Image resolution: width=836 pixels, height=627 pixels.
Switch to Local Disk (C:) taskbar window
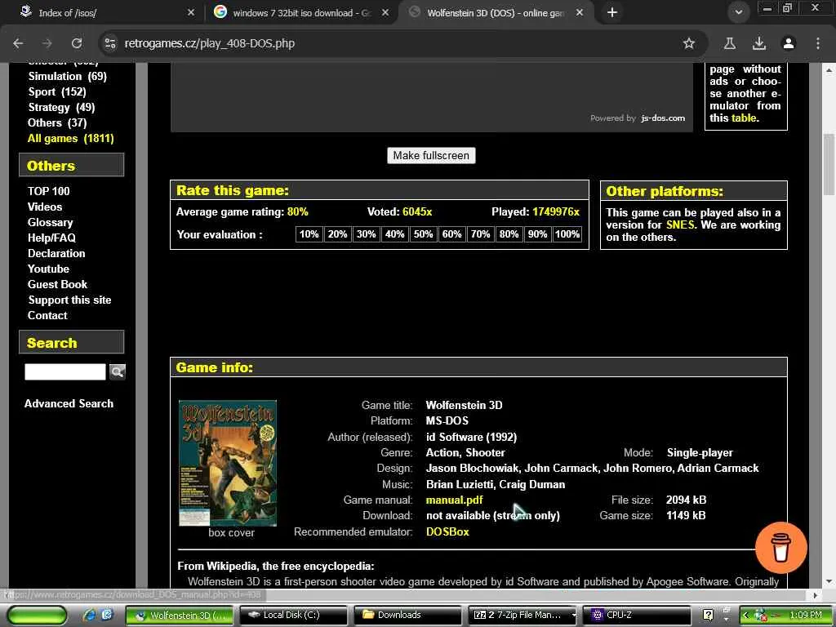coord(293,615)
